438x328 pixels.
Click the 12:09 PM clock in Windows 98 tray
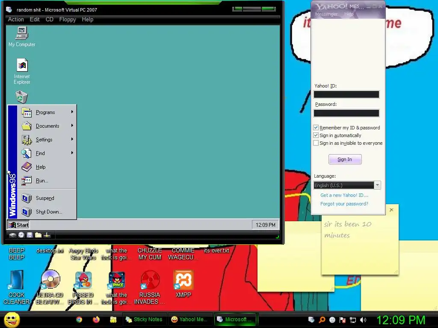pyautogui.click(x=266, y=225)
